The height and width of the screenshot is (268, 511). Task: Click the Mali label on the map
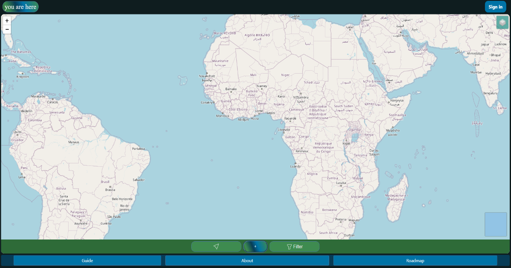pos(253,75)
